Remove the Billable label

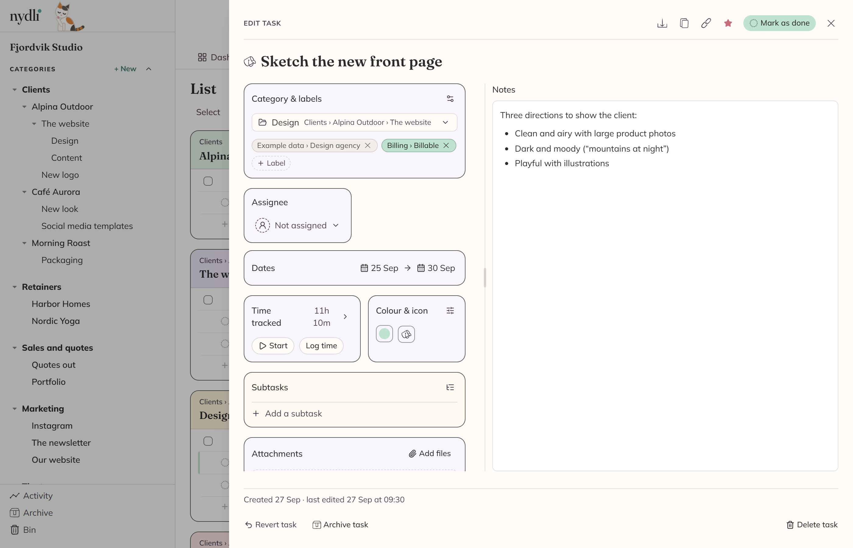coord(446,146)
